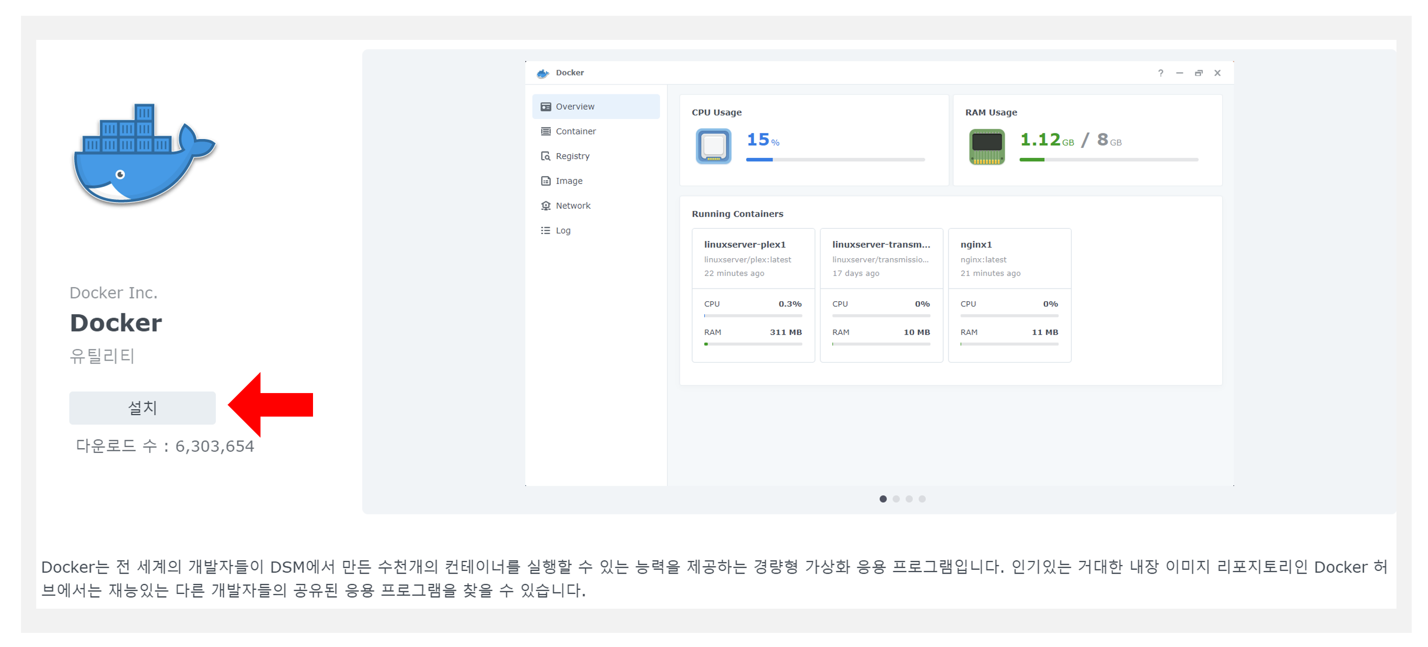Open the Registry section
Image resolution: width=1428 pixels, height=647 pixels.
(x=596, y=156)
